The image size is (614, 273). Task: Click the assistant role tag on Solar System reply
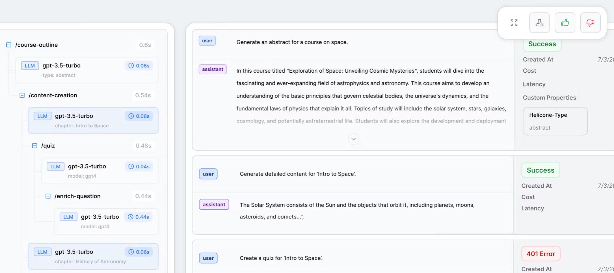[x=214, y=204]
